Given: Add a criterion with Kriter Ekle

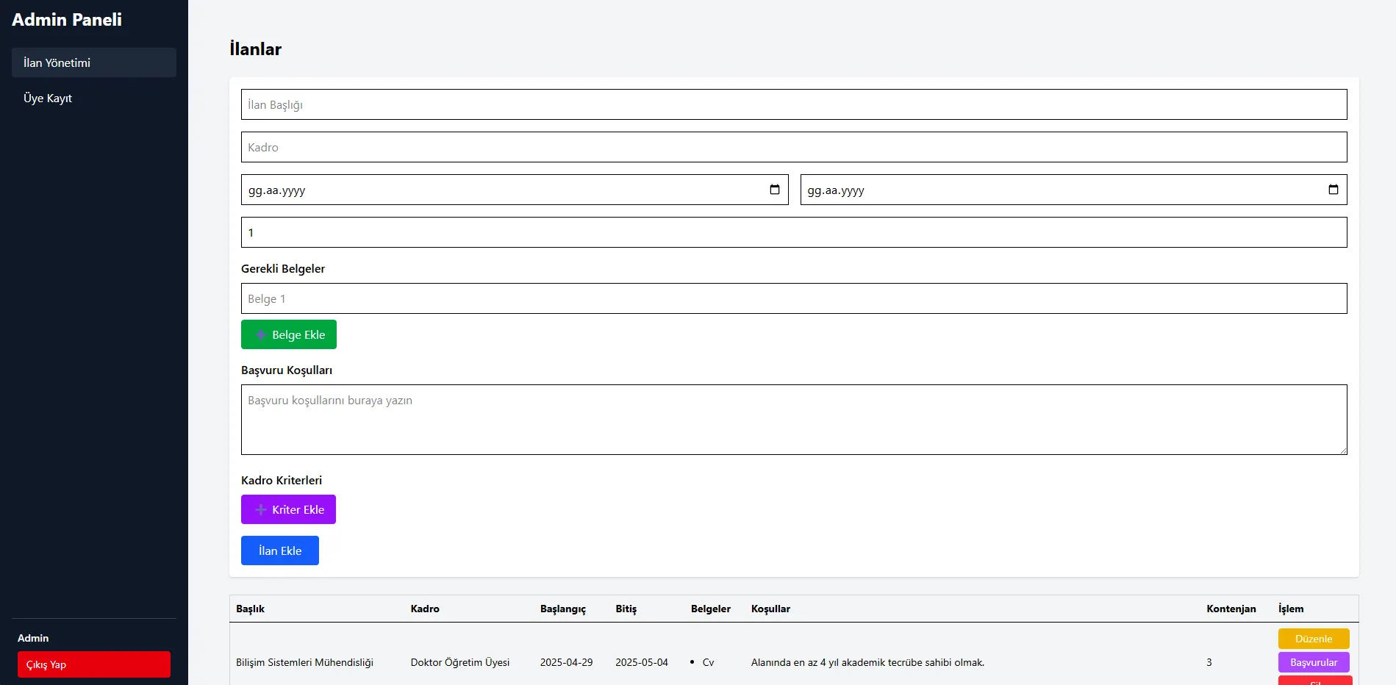Looking at the screenshot, I should (288, 509).
